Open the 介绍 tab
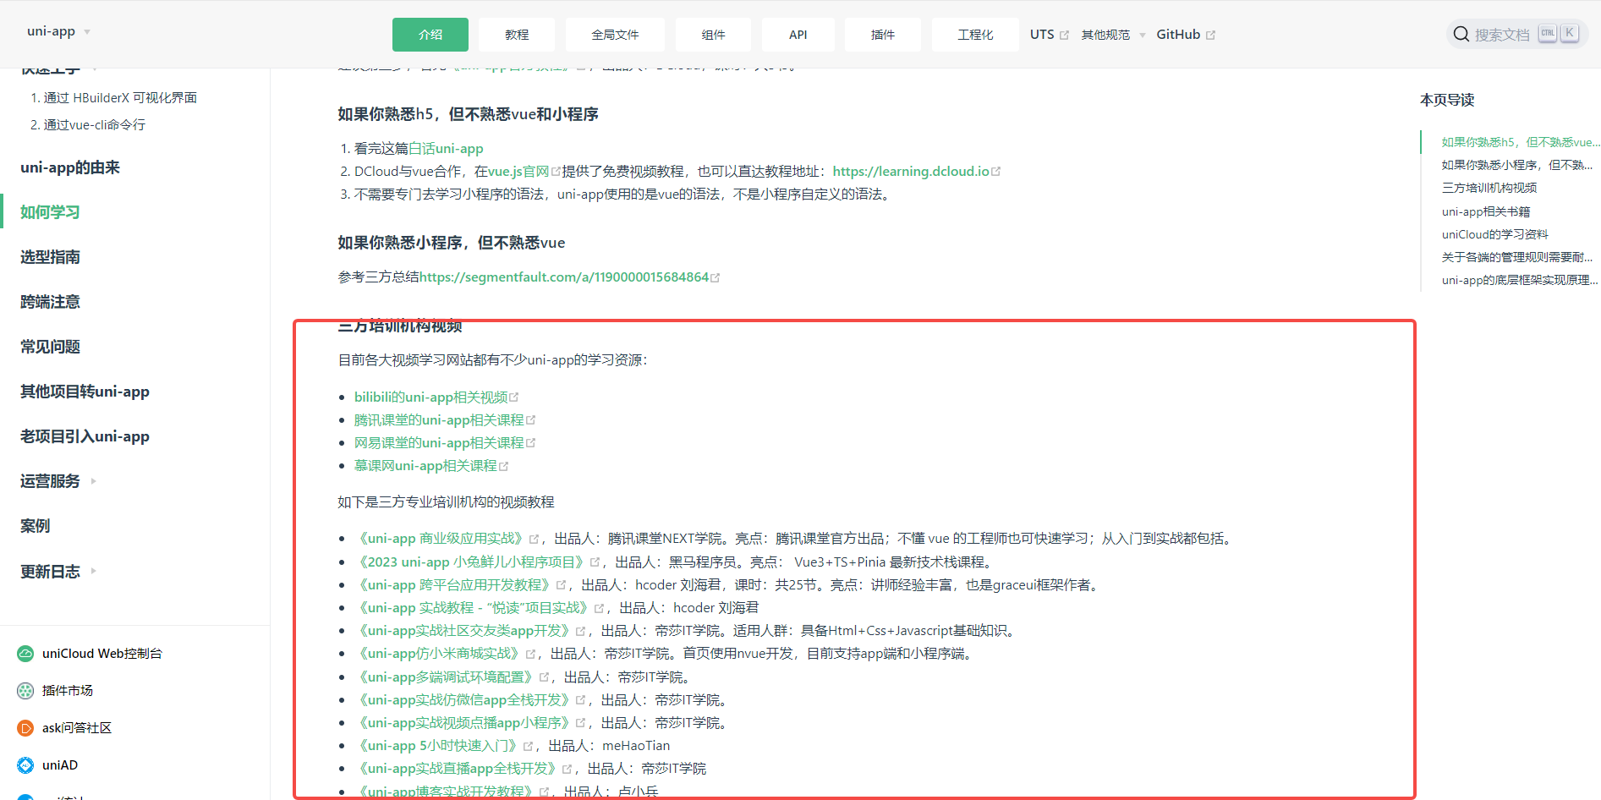This screenshot has width=1601, height=800. 430,35
